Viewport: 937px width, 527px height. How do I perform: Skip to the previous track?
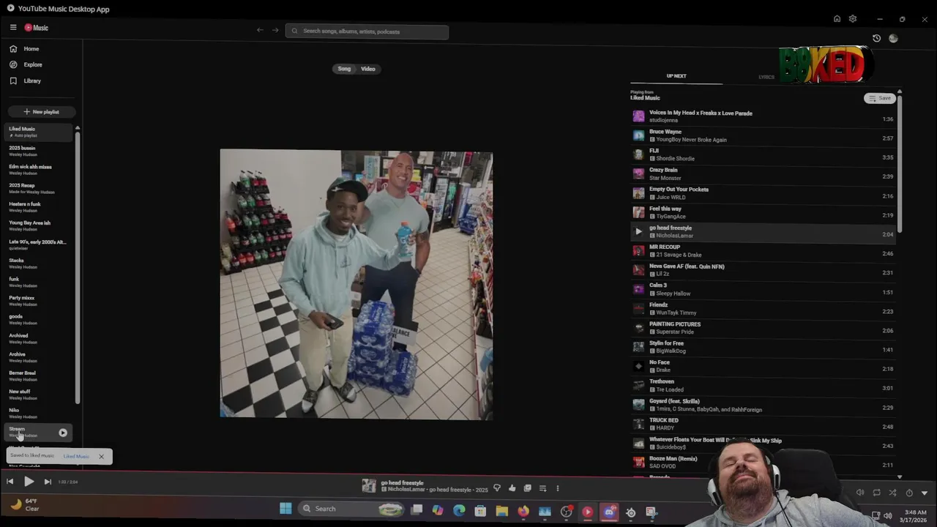(x=10, y=482)
